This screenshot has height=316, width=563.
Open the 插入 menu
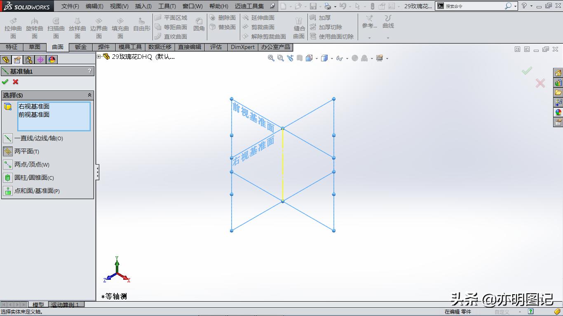tap(143, 6)
